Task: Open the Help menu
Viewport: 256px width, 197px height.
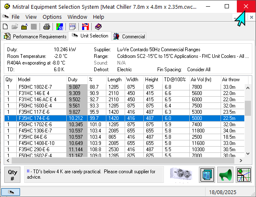Action: click(98, 17)
